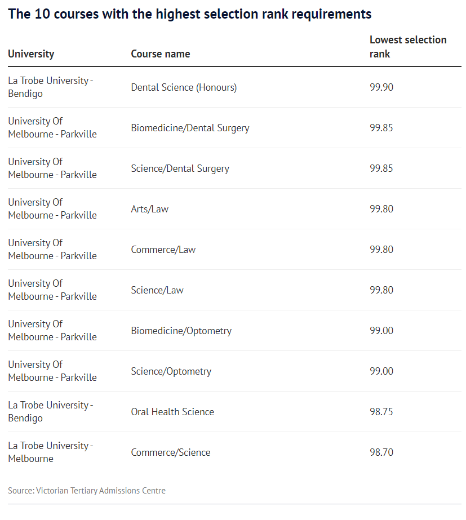The height and width of the screenshot is (520, 466).
Task: Click La Trobe University - Melbourne cell
Action: click(x=50, y=452)
